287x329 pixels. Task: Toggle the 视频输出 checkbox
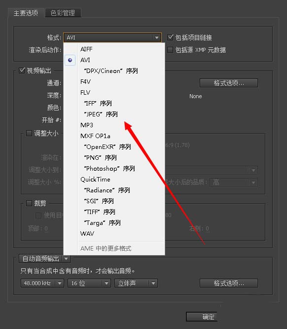[22, 71]
